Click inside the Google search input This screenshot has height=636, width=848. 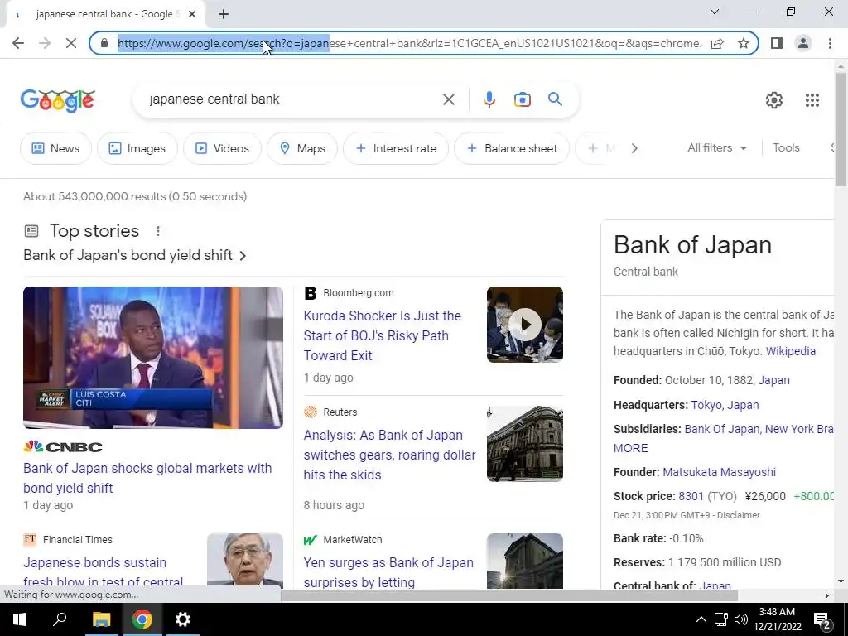pyautogui.click(x=292, y=99)
